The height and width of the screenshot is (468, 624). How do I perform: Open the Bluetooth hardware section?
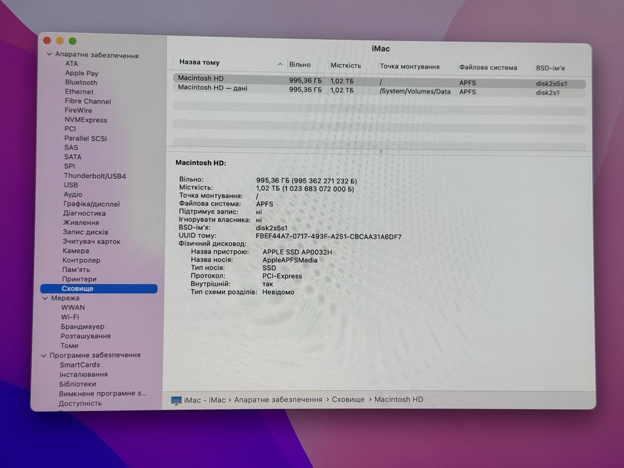pyautogui.click(x=81, y=82)
